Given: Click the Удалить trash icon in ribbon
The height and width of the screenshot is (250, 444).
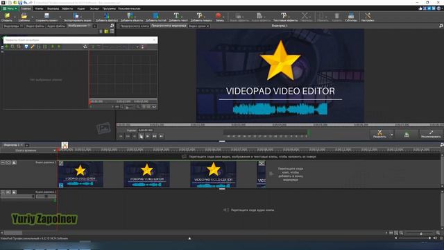Looking at the screenshot, I should coord(336,16).
